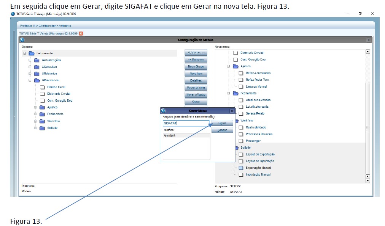This screenshot has width=385, height=226.
Task: Click the Planilha Excel item icon
Action: 42,87
